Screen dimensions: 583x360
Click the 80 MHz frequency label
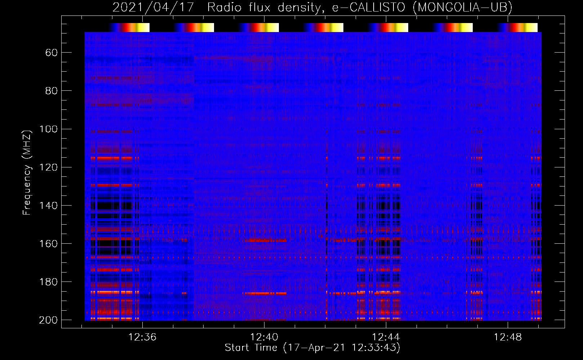click(52, 91)
